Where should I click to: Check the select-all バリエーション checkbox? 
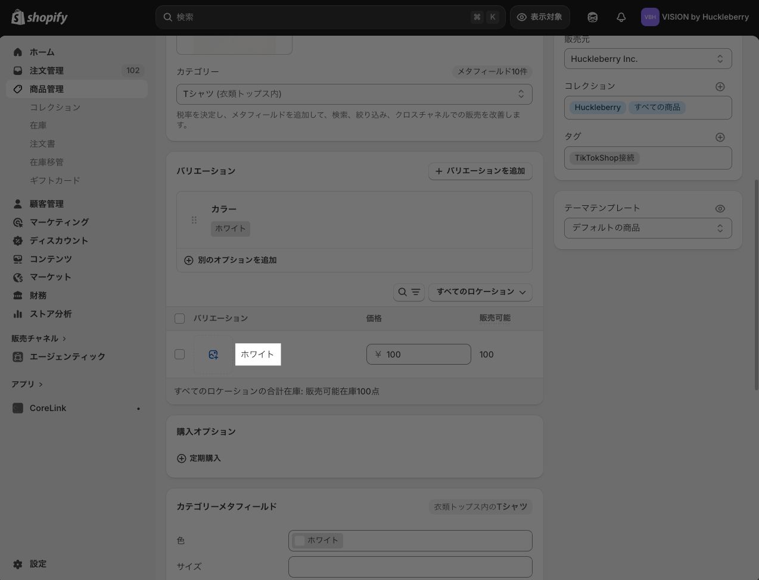[x=179, y=319]
